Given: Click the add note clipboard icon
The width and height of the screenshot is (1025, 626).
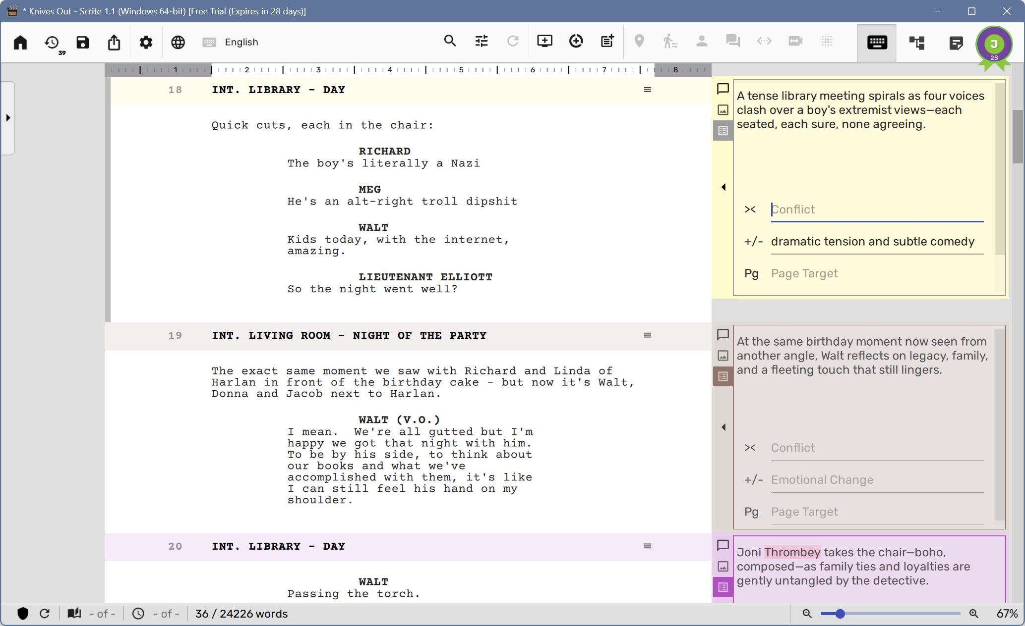Looking at the screenshot, I should [607, 41].
